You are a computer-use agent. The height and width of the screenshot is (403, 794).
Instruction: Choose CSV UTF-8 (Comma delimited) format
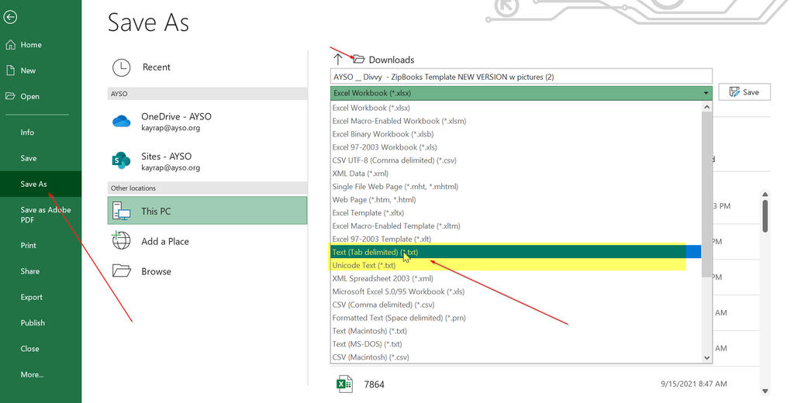[x=394, y=160]
